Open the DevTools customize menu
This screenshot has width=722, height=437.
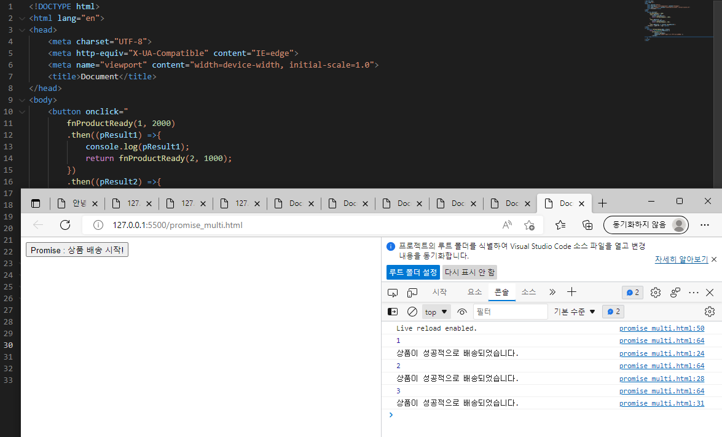pos(694,293)
